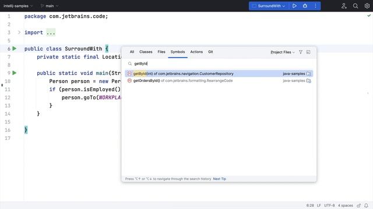Switch to the All tab
The image size is (373, 209).
(x=132, y=52)
